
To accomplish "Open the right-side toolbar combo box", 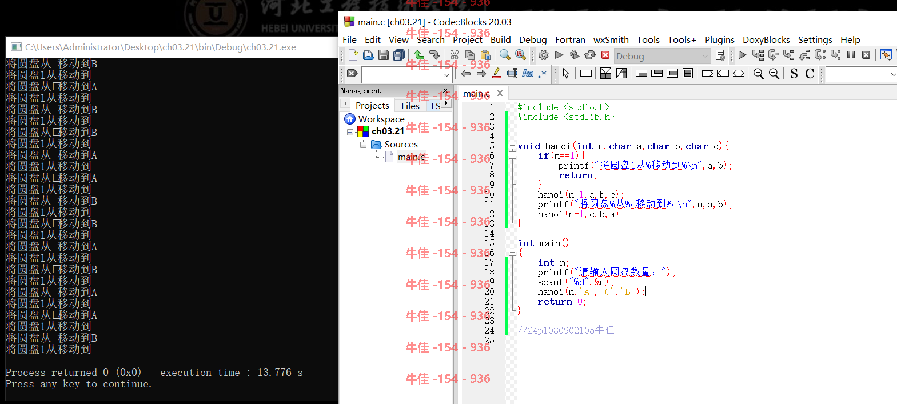I will pos(861,75).
